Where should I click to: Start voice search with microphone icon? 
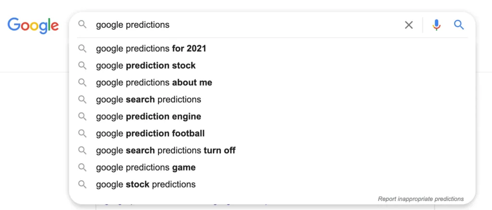pos(436,25)
